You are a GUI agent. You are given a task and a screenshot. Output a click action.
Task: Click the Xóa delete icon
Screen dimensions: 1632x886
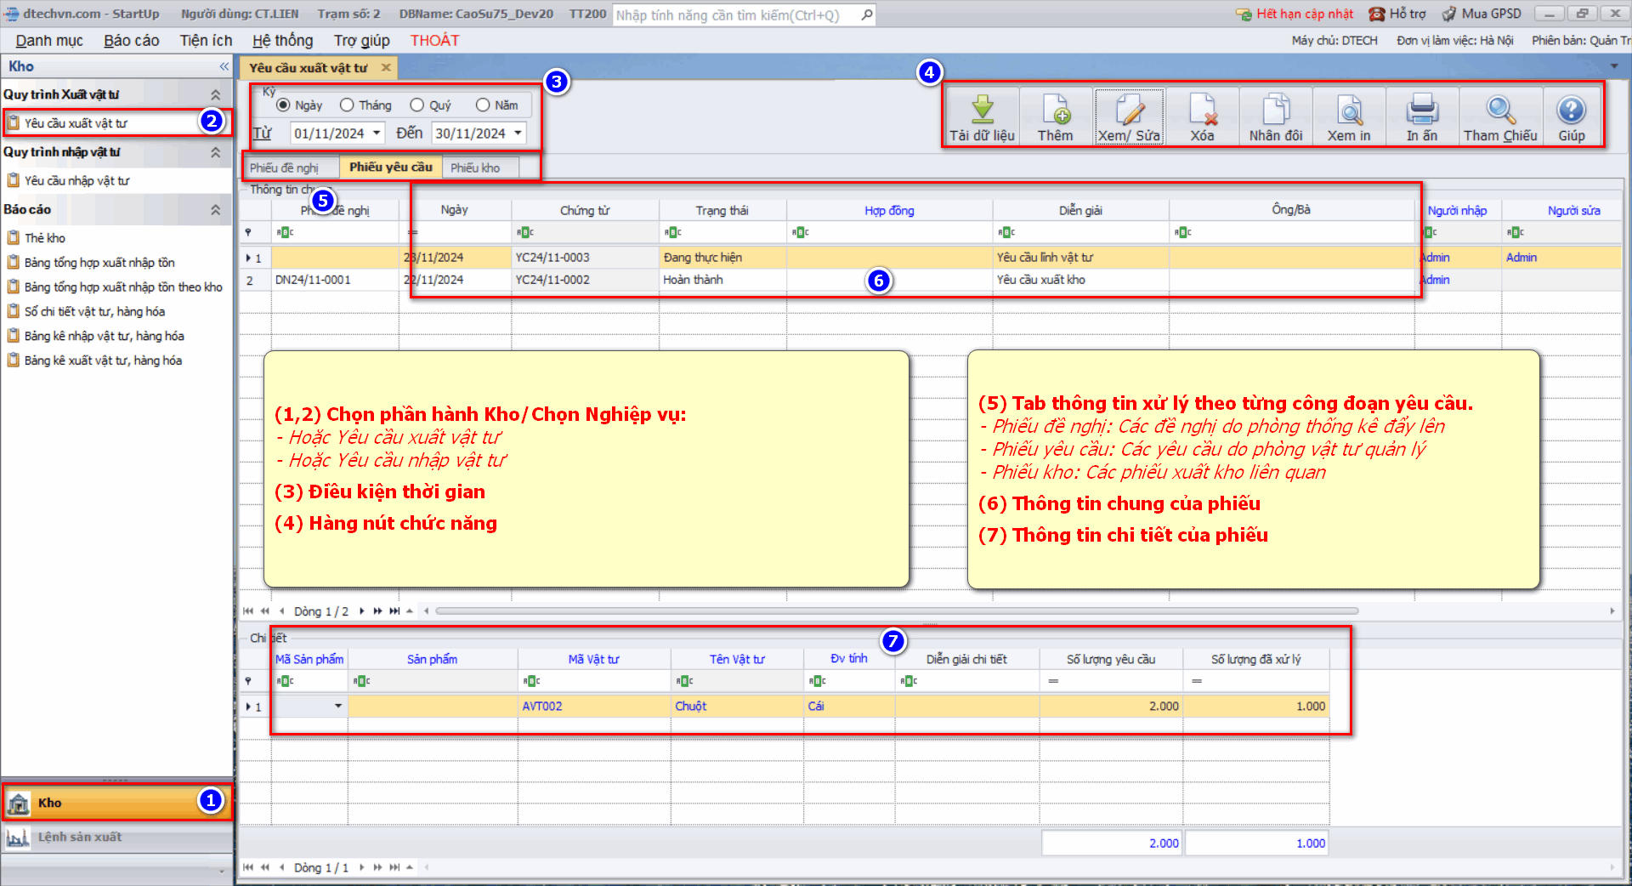1202,111
